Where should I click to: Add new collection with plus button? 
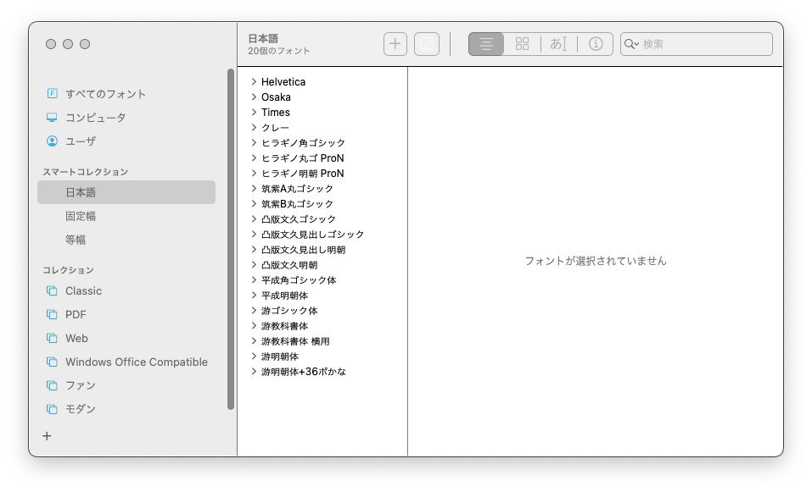47,436
